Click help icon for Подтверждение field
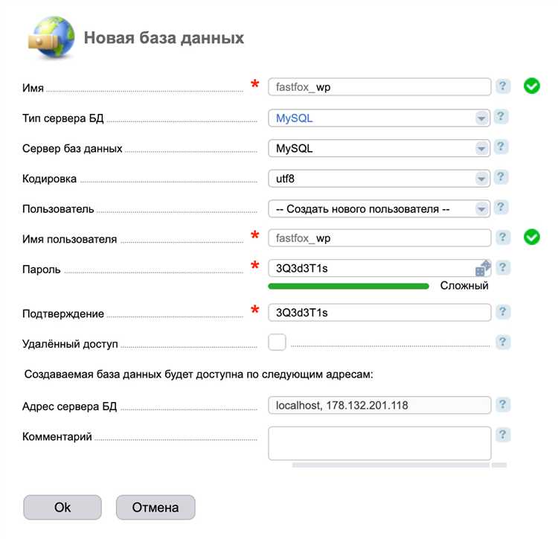This screenshot has width=558, height=539. click(504, 312)
